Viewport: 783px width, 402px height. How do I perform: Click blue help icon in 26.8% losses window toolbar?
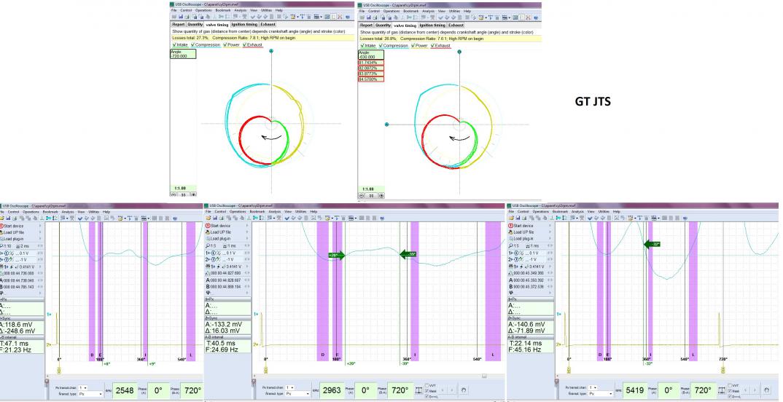pos(536,17)
